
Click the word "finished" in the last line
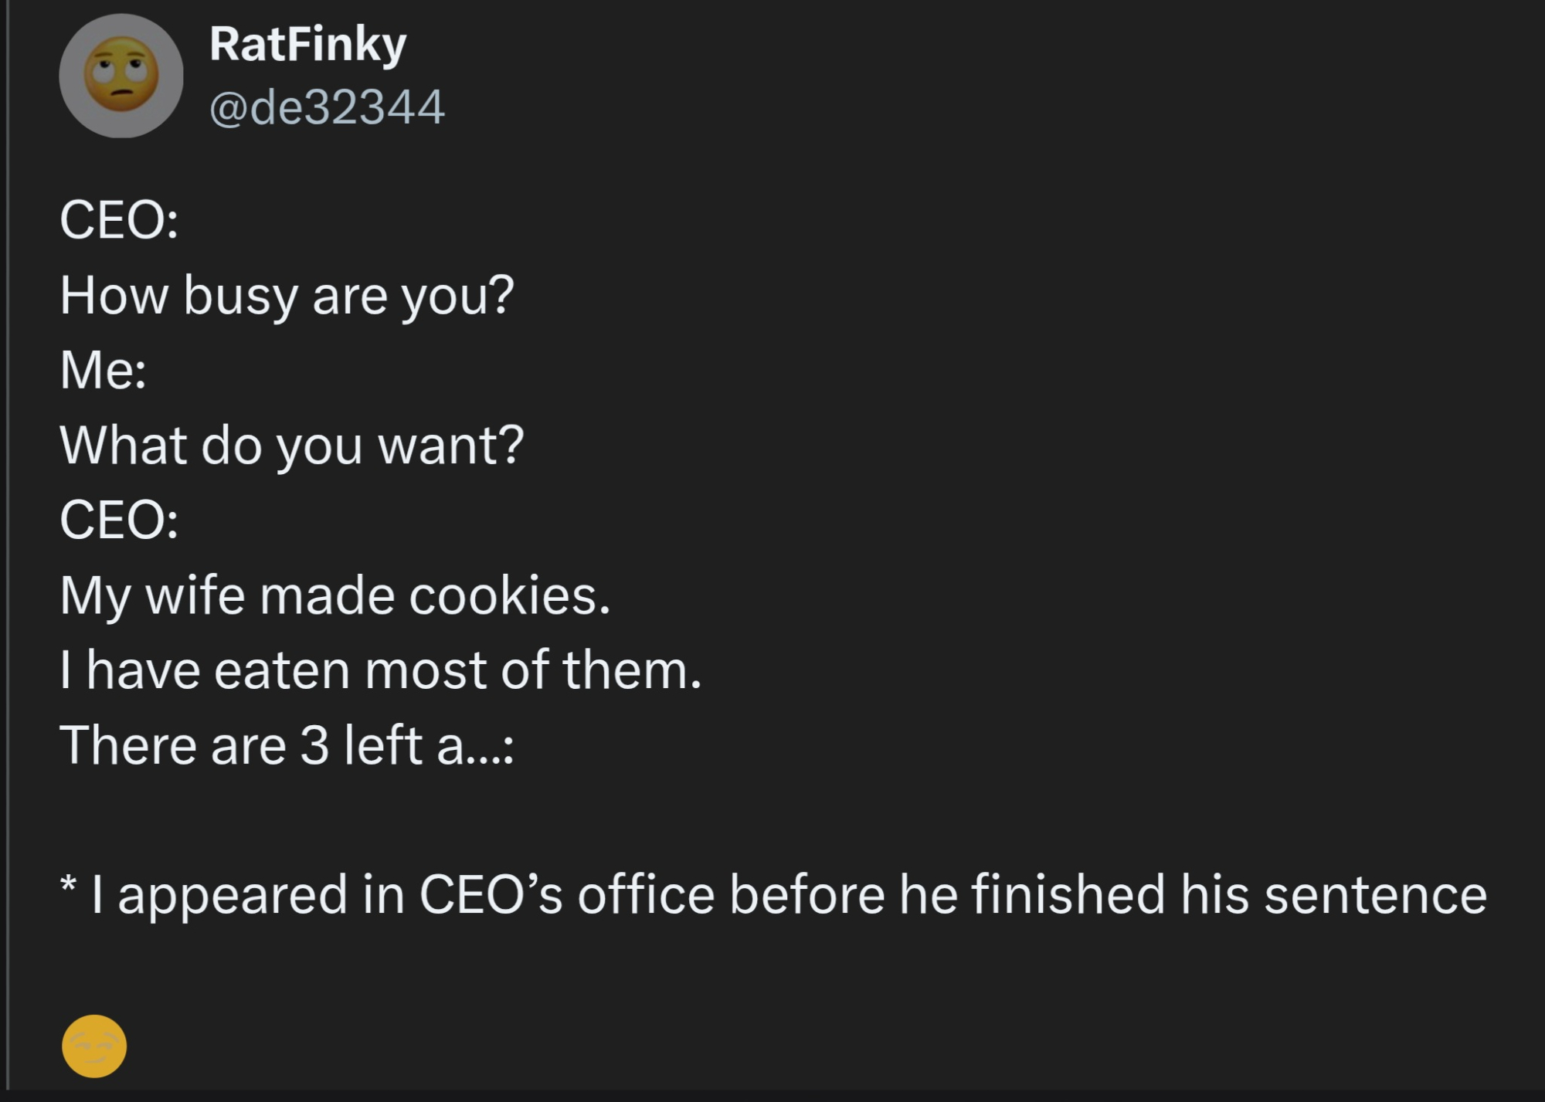tap(1068, 895)
